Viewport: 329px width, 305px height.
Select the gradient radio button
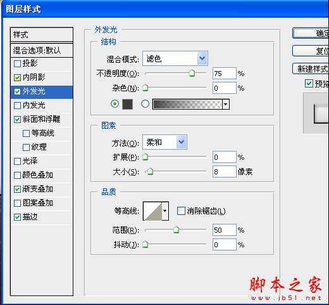point(145,104)
